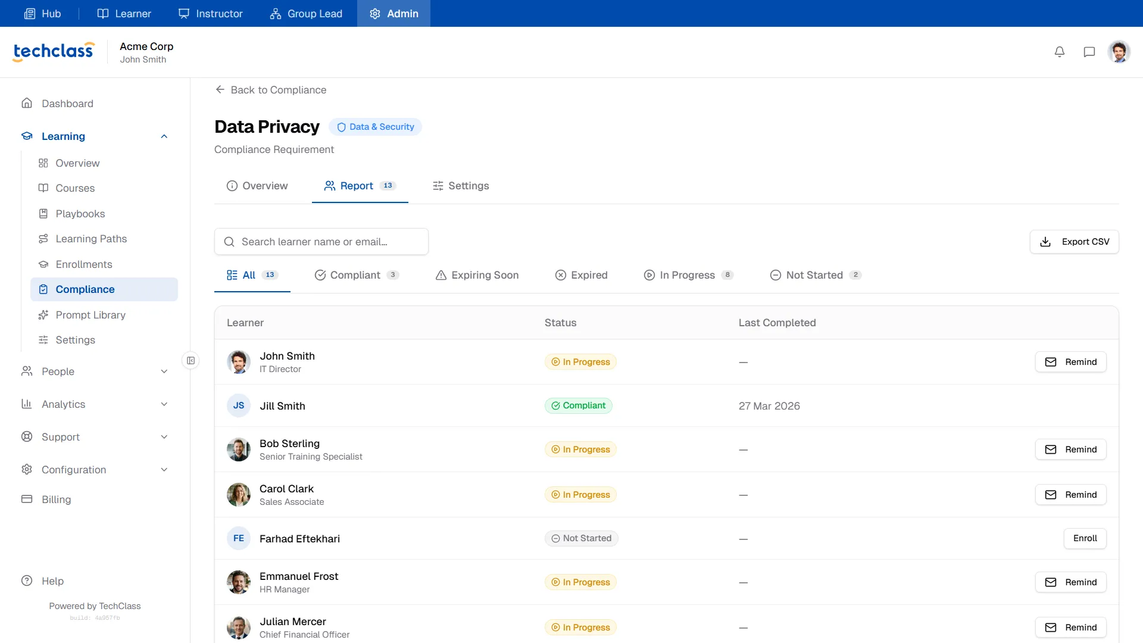Remind Emmanuel Frost
This screenshot has height=643, width=1143.
(x=1071, y=582)
